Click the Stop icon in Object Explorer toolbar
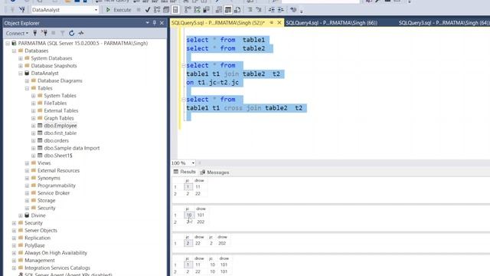The image size is (490, 276). point(54,33)
